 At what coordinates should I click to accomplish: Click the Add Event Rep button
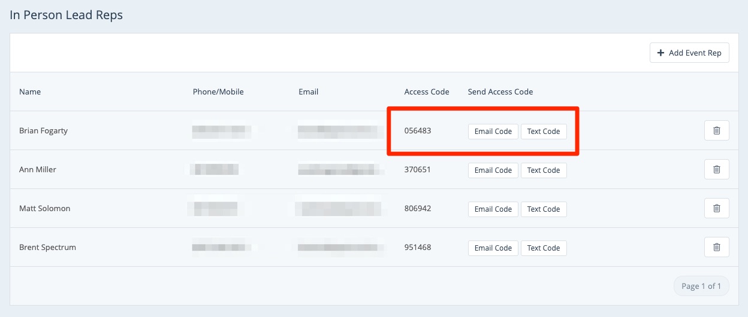pyautogui.click(x=689, y=53)
